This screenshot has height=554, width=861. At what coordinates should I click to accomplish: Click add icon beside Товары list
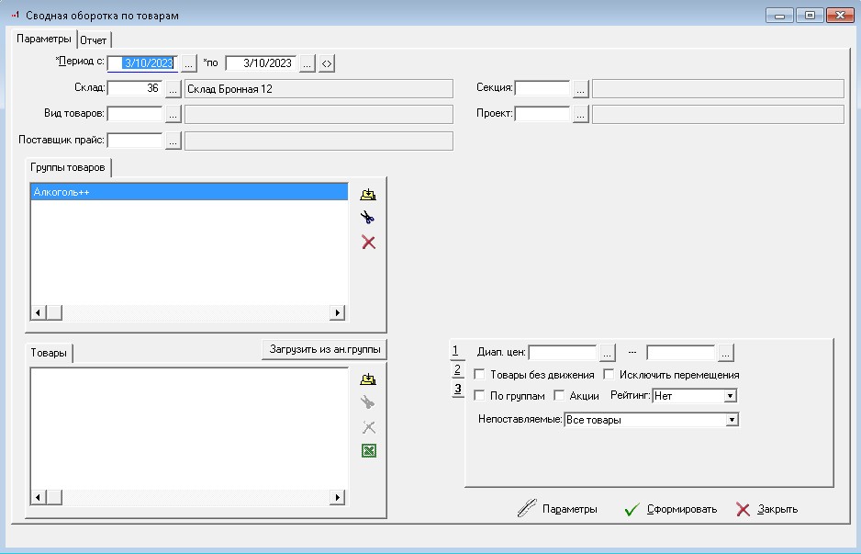pos(369,379)
